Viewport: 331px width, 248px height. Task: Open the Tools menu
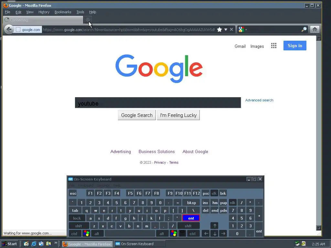80,12
